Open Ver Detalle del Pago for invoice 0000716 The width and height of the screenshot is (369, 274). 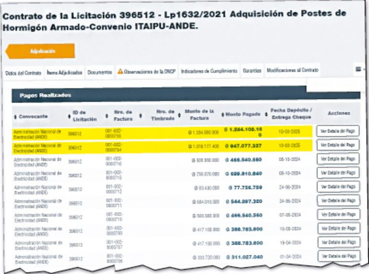pyautogui.click(x=338, y=159)
